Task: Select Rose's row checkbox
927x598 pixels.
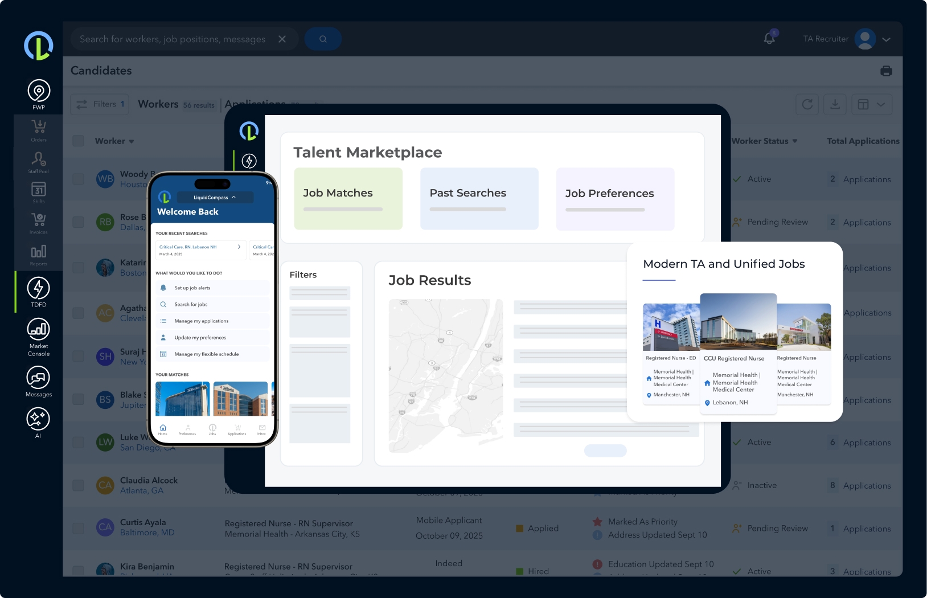Action: [79, 222]
